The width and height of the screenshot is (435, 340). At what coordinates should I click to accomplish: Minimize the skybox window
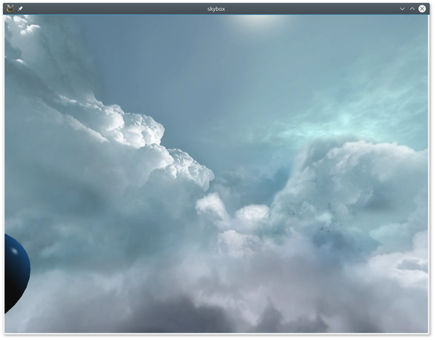(402, 9)
